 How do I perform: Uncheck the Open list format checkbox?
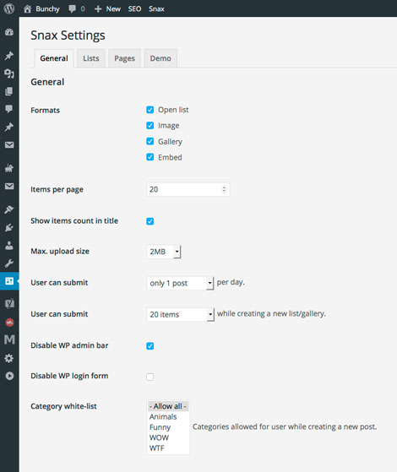[150, 110]
